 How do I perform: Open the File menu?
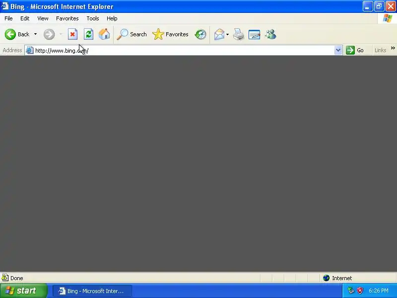click(8, 18)
